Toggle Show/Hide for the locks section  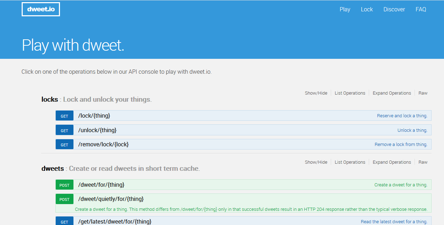316,93
